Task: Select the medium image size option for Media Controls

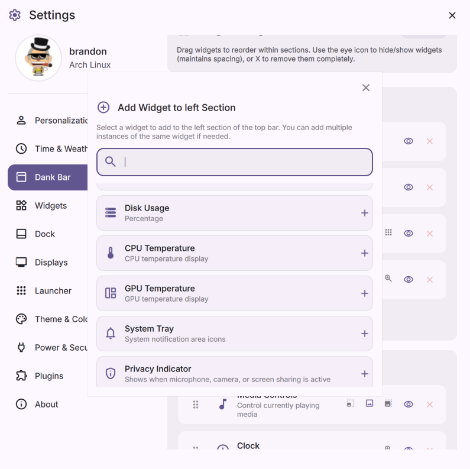Action: click(x=369, y=403)
